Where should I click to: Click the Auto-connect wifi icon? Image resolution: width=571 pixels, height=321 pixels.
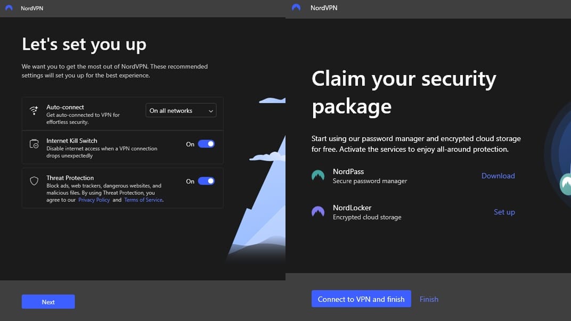tap(34, 110)
